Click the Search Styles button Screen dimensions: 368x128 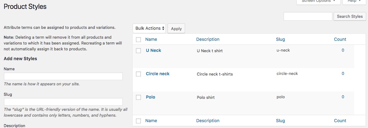click(350, 17)
